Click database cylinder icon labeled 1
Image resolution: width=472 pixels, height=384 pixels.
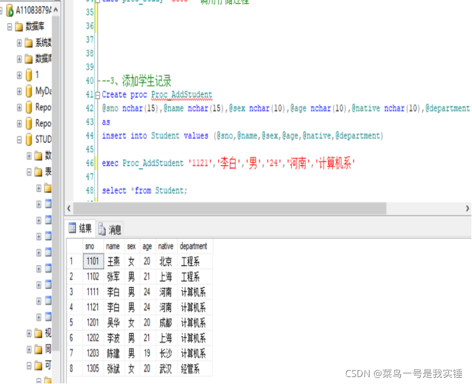click(29, 75)
